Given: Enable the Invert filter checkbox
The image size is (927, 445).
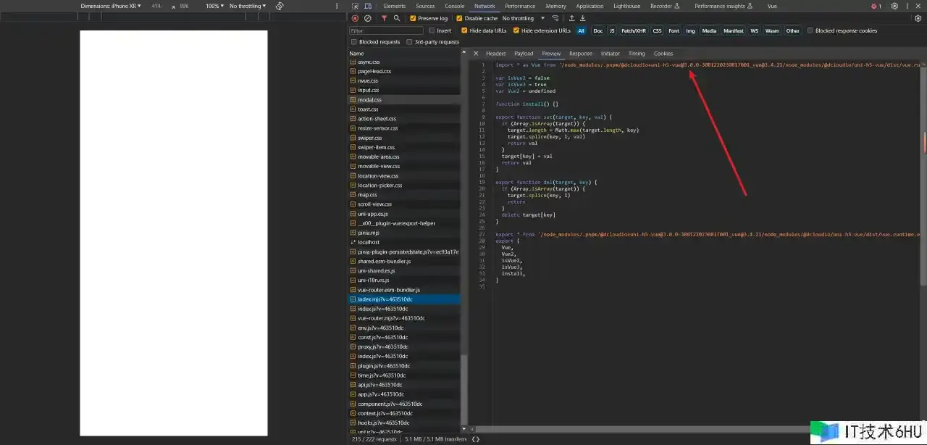Looking at the screenshot, I should 432,30.
